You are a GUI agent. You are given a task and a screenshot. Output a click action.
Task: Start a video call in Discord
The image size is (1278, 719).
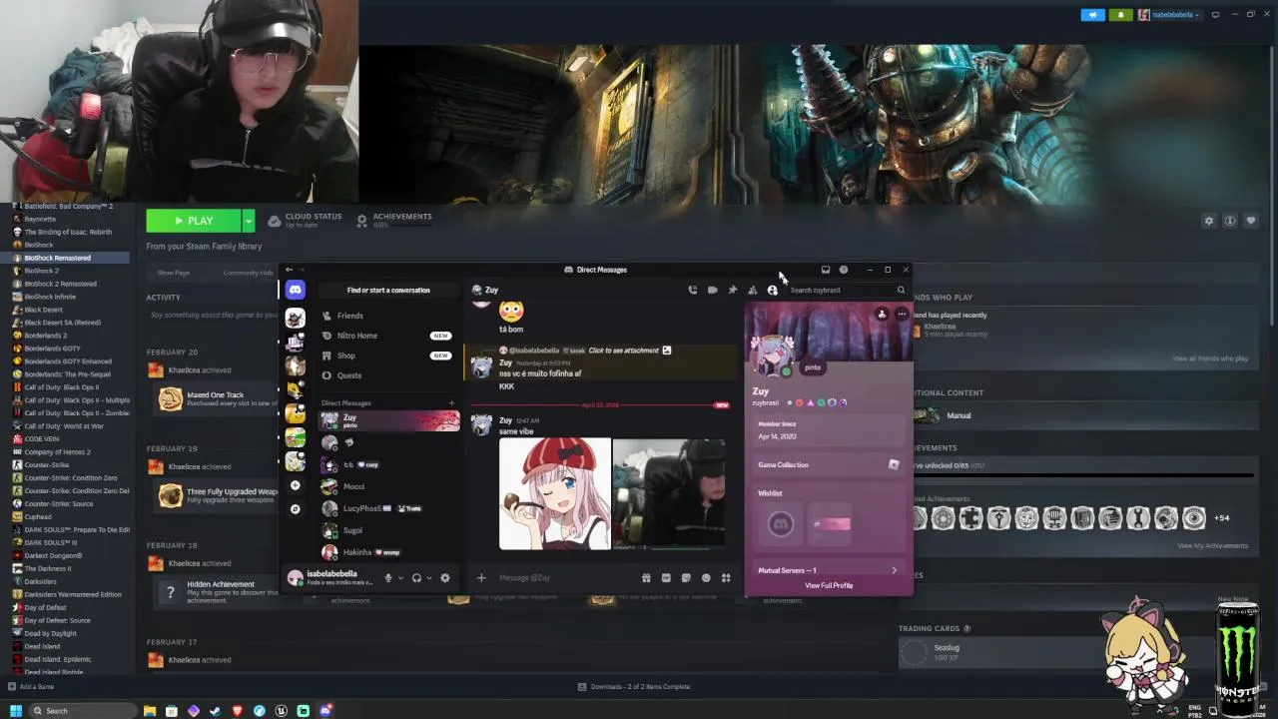pyautogui.click(x=712, y=290)
